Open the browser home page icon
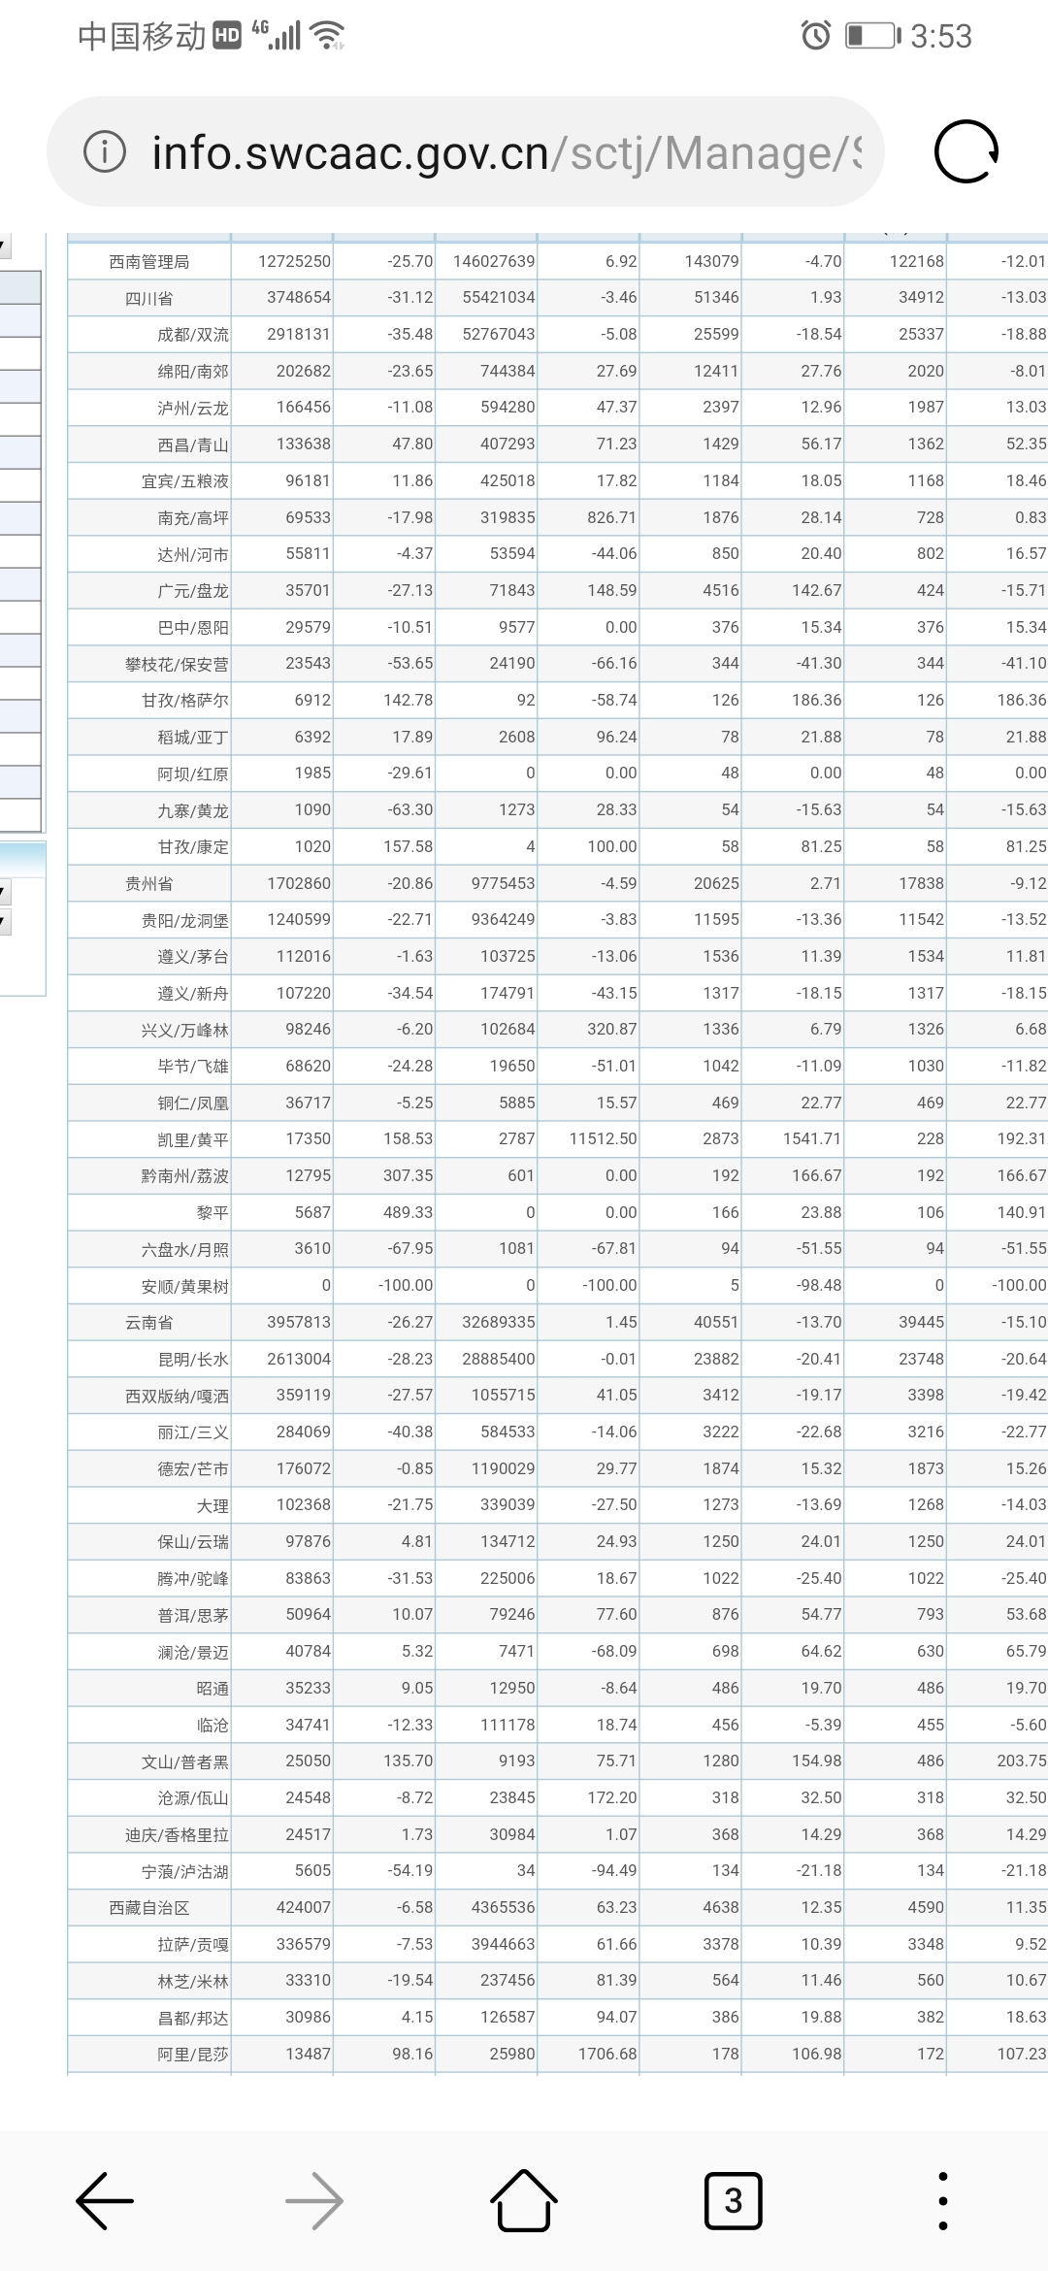Image resolution: width=1048 pixels, height=2271 pixels. pos(524,2200)
